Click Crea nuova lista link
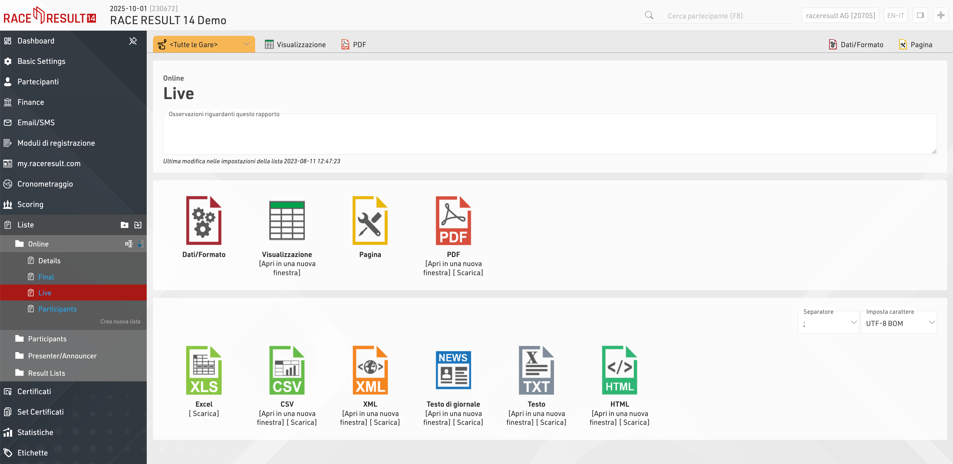The width and height of the screenshot is (953, 464). [120, 321]
